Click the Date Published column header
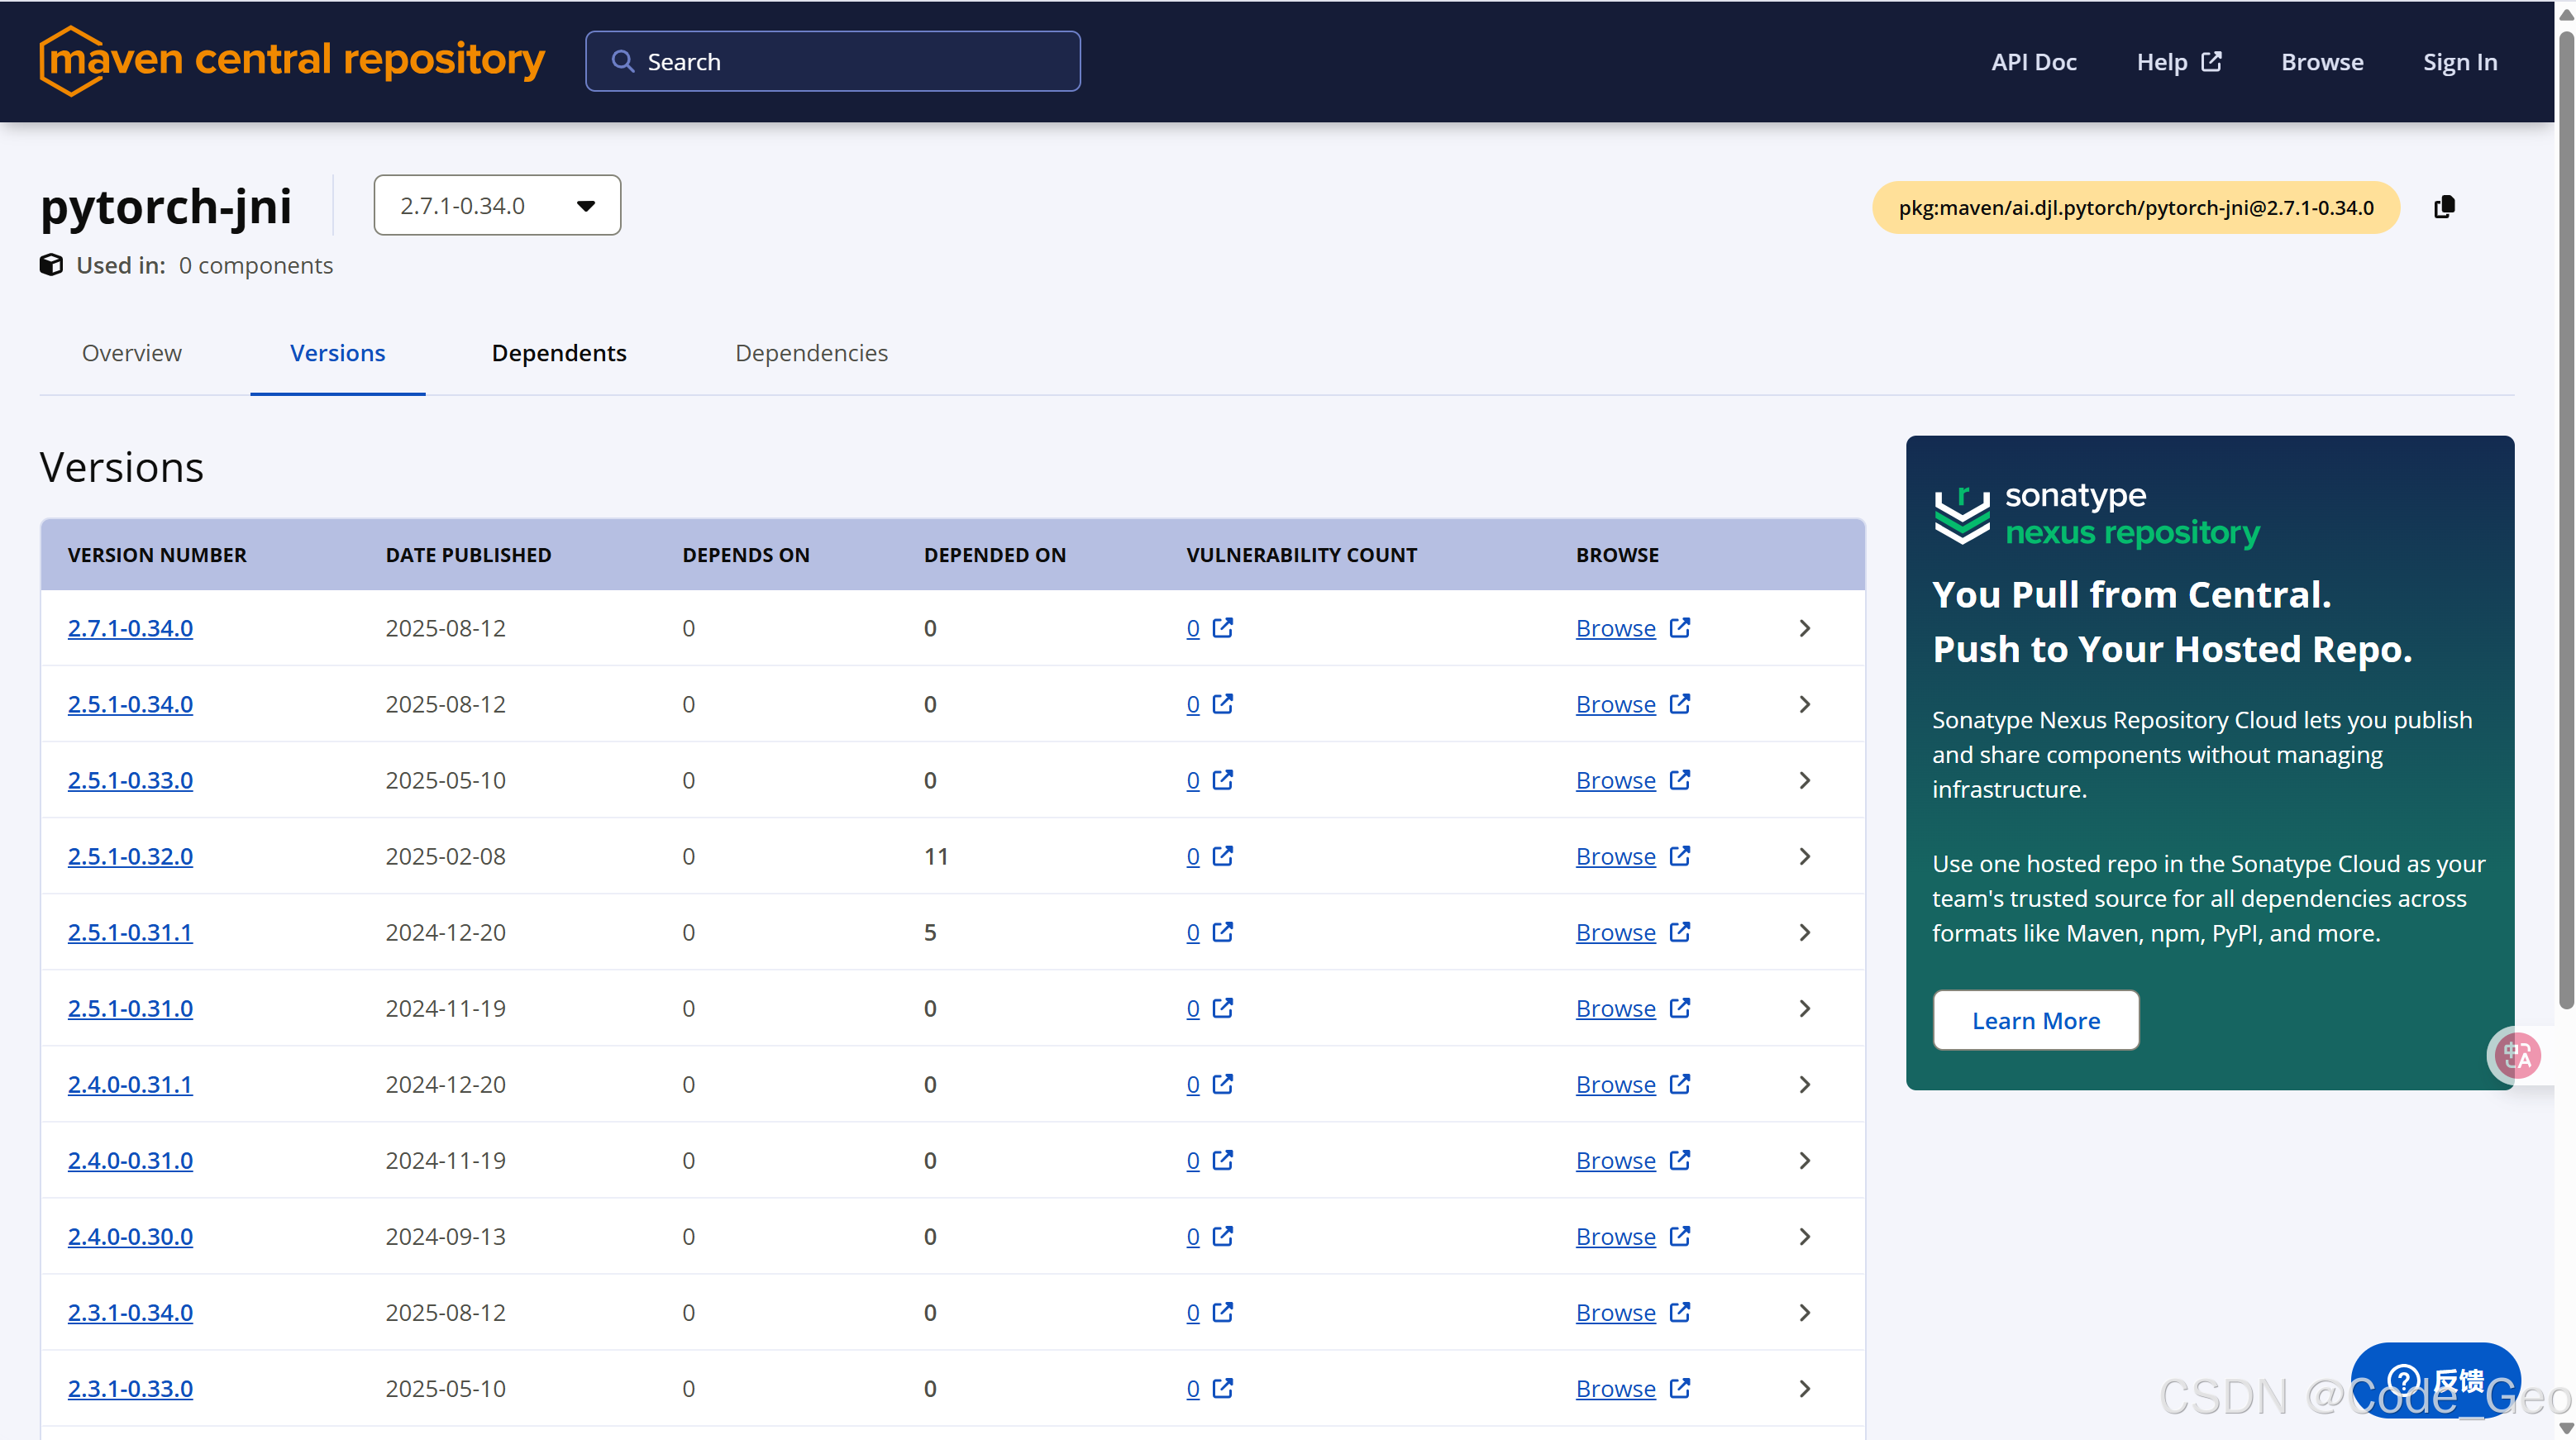2576x1440 pixels. pos(468,555)
